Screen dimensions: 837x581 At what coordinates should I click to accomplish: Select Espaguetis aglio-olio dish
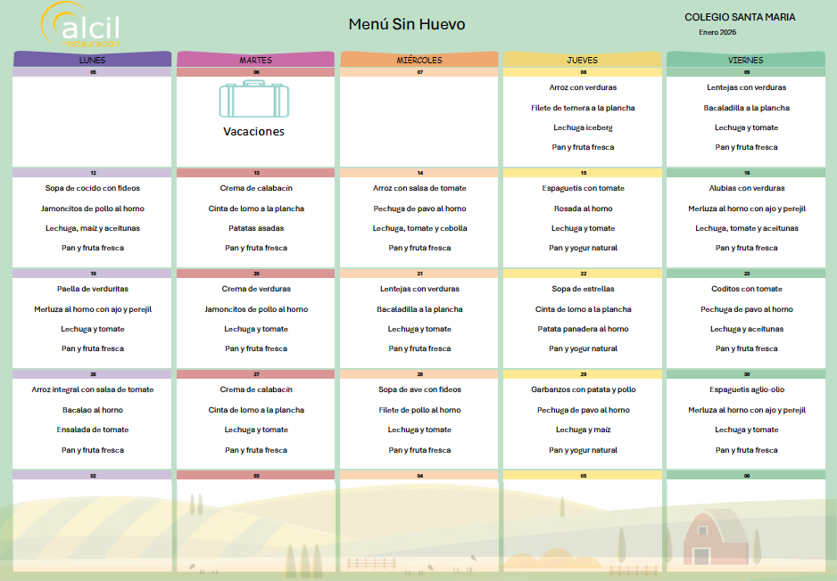pyautogui.click(x=746, y=389)
